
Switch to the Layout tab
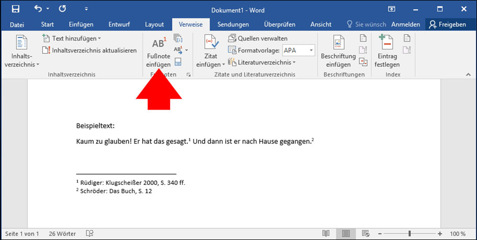[154, 24]
